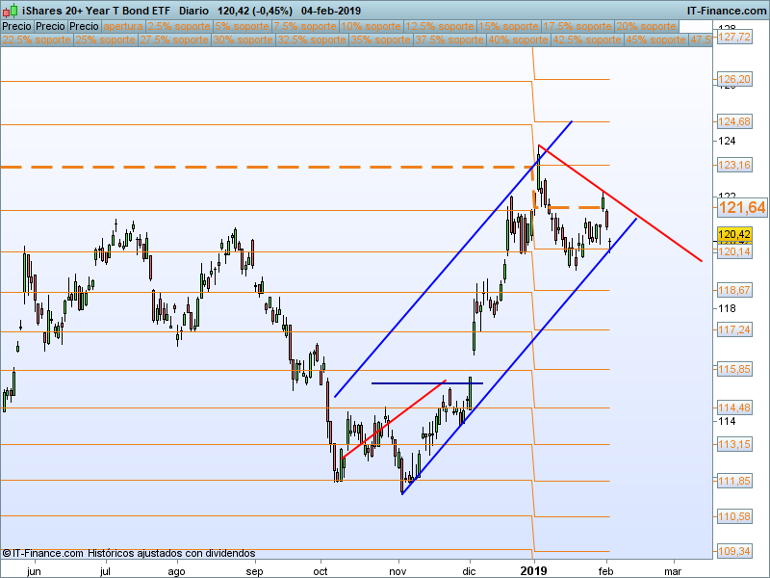Open the '20% soporte' indicator label
770x578 pixels.
coord(646,27)
